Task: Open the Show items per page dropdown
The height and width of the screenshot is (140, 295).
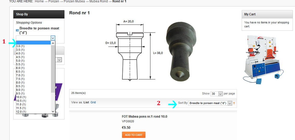Action: [216, 93]
